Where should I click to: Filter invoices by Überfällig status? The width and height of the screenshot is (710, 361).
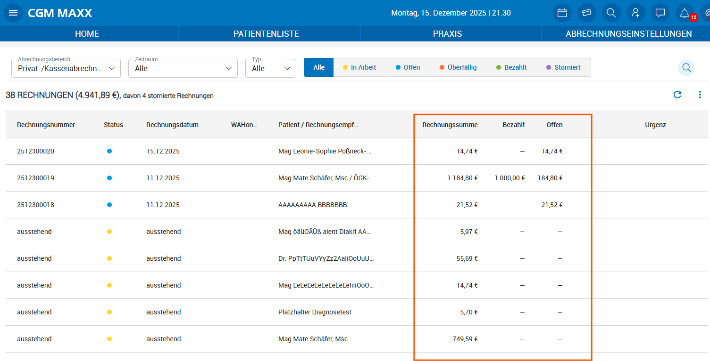458,67
